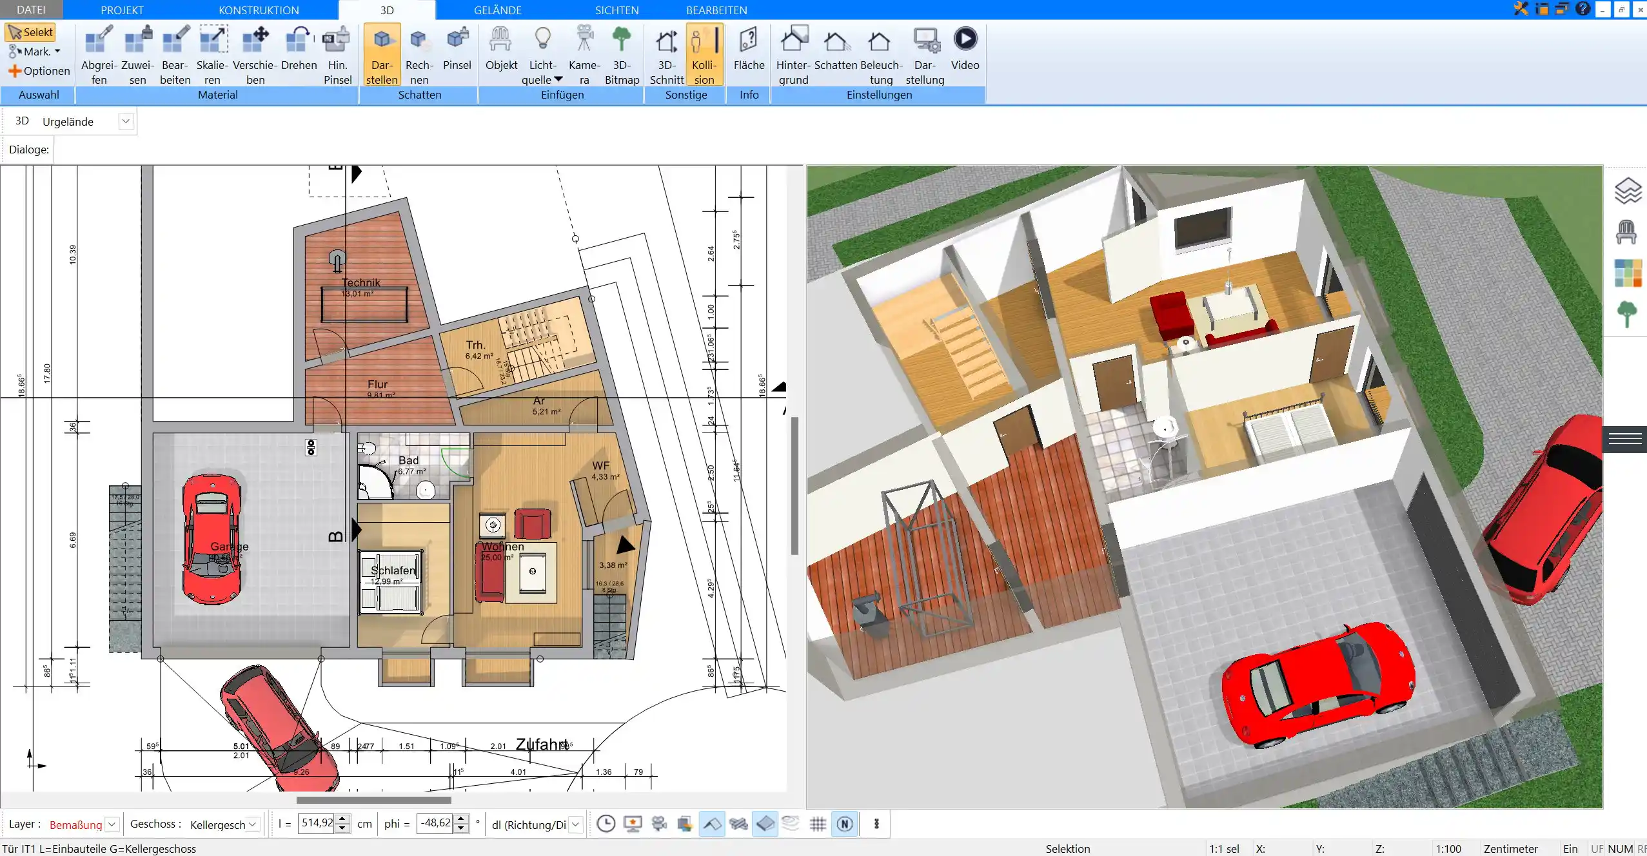Open Hintergrund settings
This screenshot has width=1647, height=856.
coord(793,55)
